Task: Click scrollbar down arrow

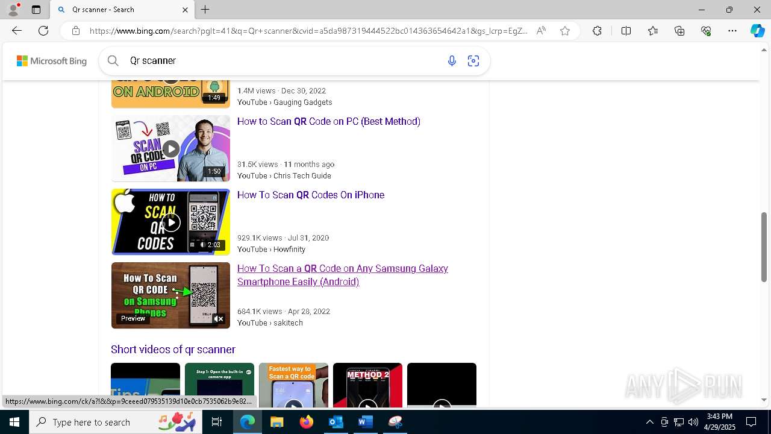Action: pos(764,400)
